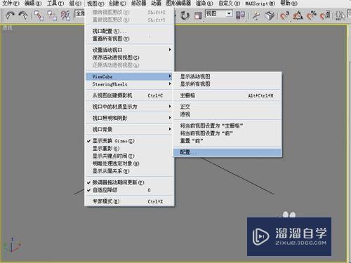Toggle 微调器拖动期间更新 checked option
Screen dimensions: 351x263
(129, 182)
